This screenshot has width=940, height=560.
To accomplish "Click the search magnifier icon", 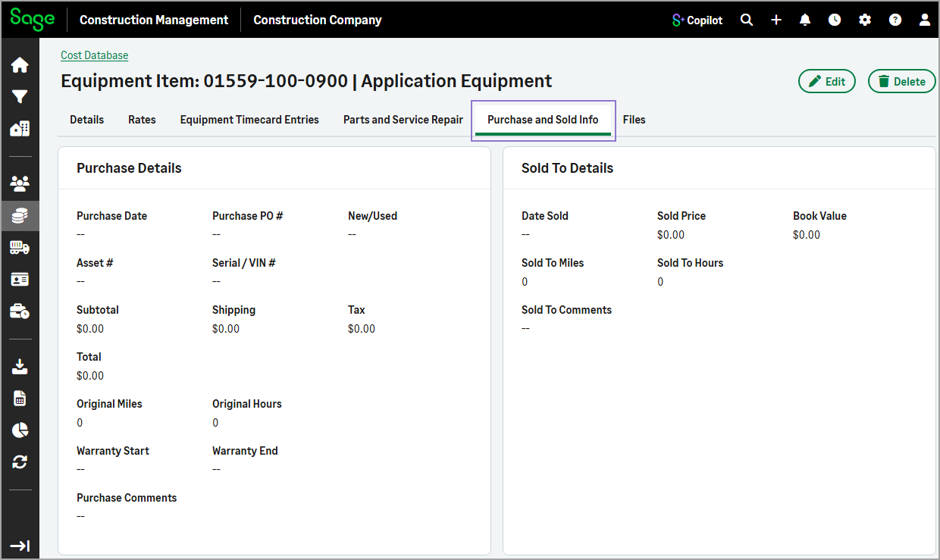I will [747, 20].
